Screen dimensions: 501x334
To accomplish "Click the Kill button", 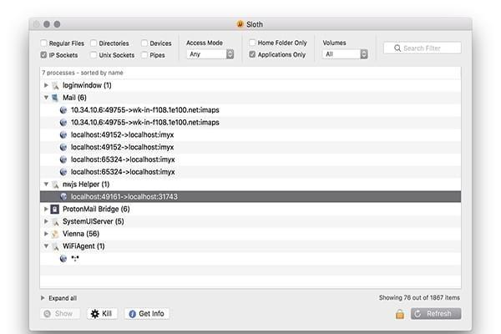I will (102, 314).
